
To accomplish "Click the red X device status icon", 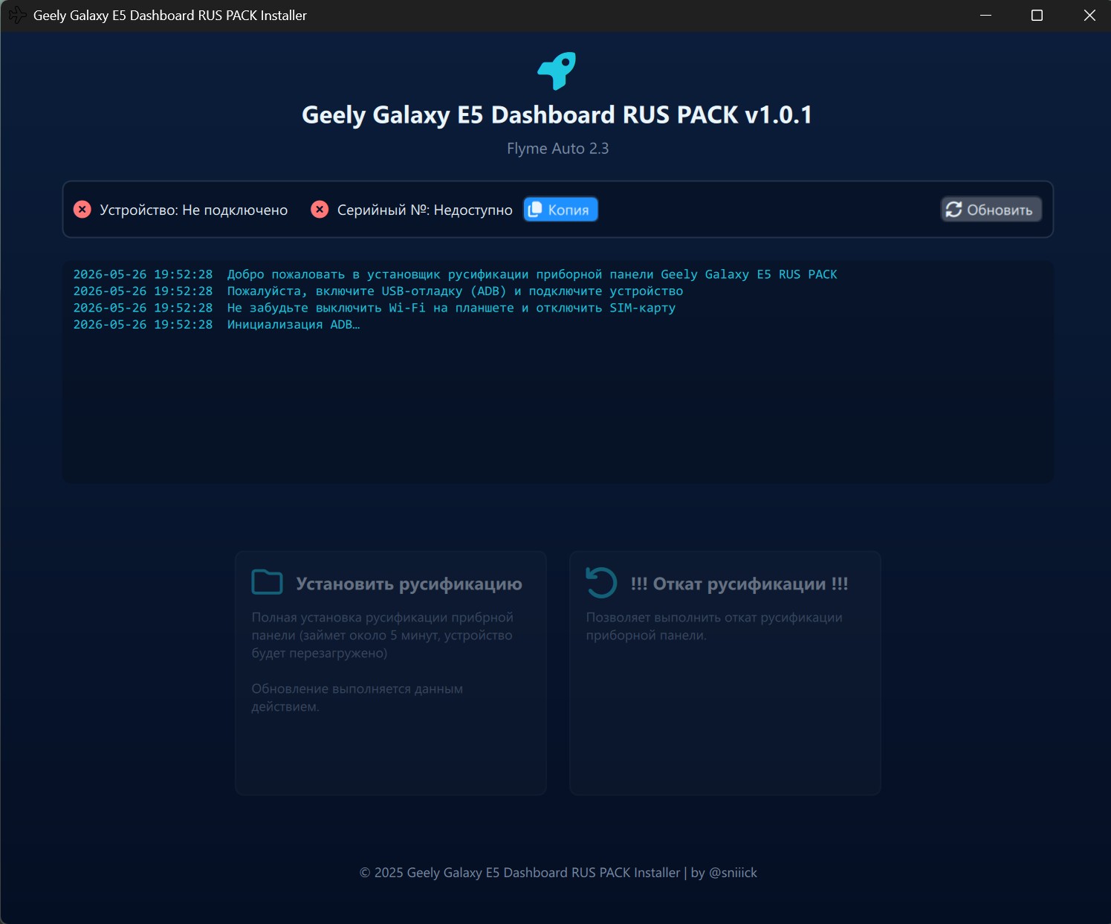I will click(x=82, y=210).
